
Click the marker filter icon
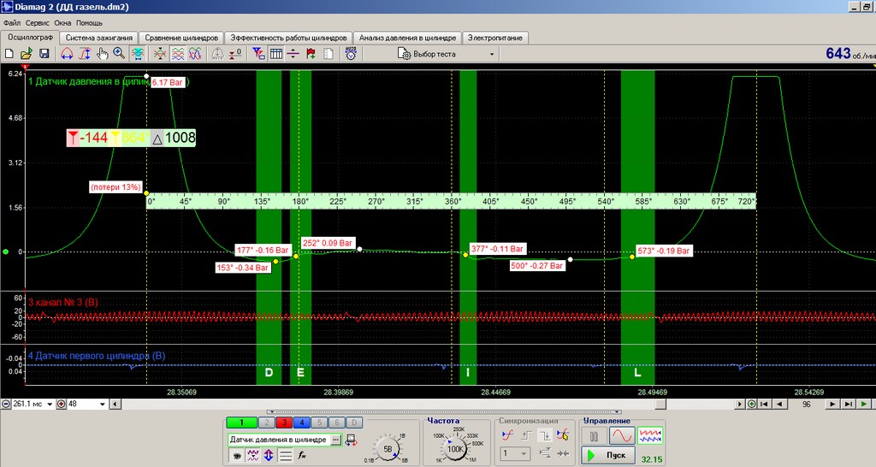coord(258,54)
